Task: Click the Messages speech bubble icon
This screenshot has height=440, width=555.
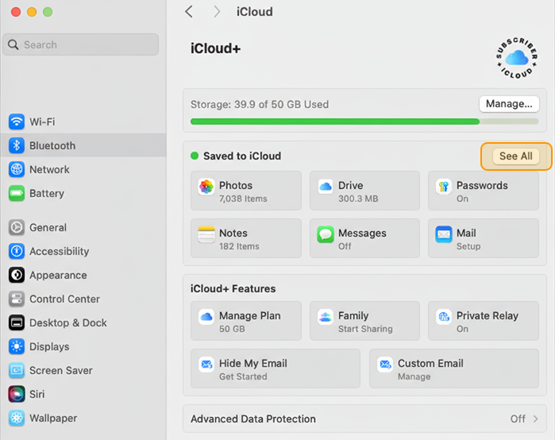Action: pos(326,234)
